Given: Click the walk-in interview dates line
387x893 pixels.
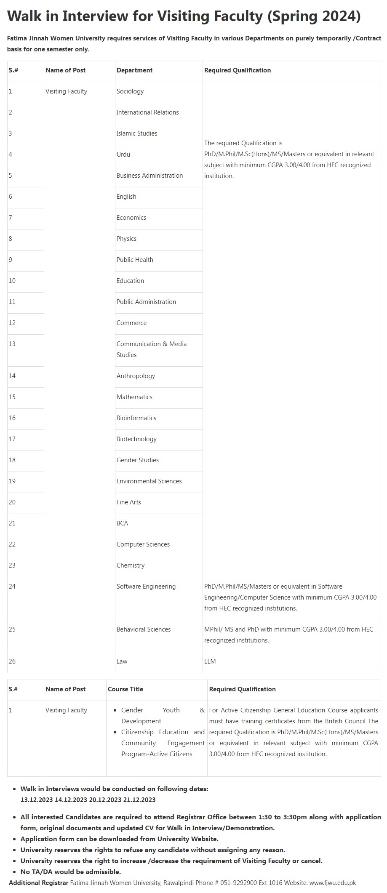Looking at the screenshot, I should [x=88, y=800].
